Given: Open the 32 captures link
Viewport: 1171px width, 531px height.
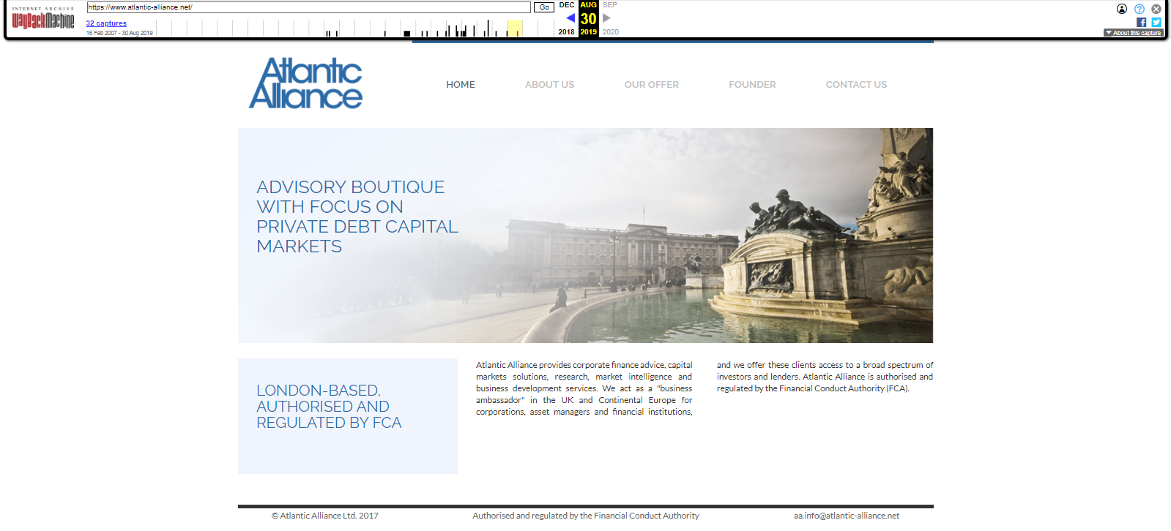Looking at the screenshot, I should [106, 23].
